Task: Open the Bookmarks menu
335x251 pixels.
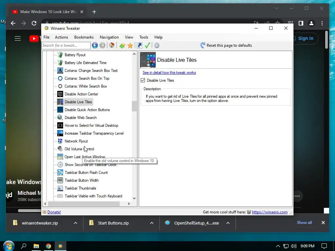Action: (x=84, y=37)
